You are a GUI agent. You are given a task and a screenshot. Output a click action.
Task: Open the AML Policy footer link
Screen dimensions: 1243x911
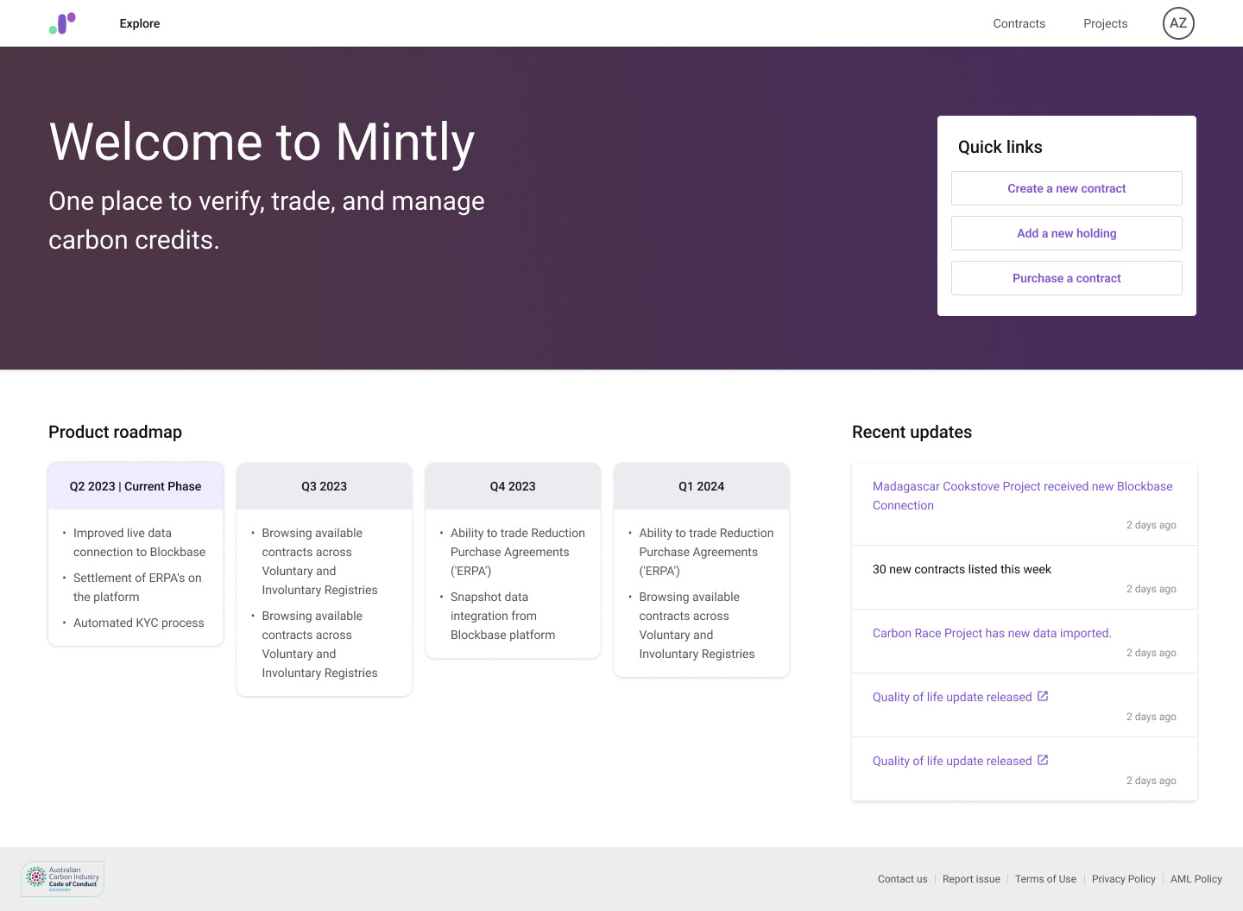(x=1196, y=879)
